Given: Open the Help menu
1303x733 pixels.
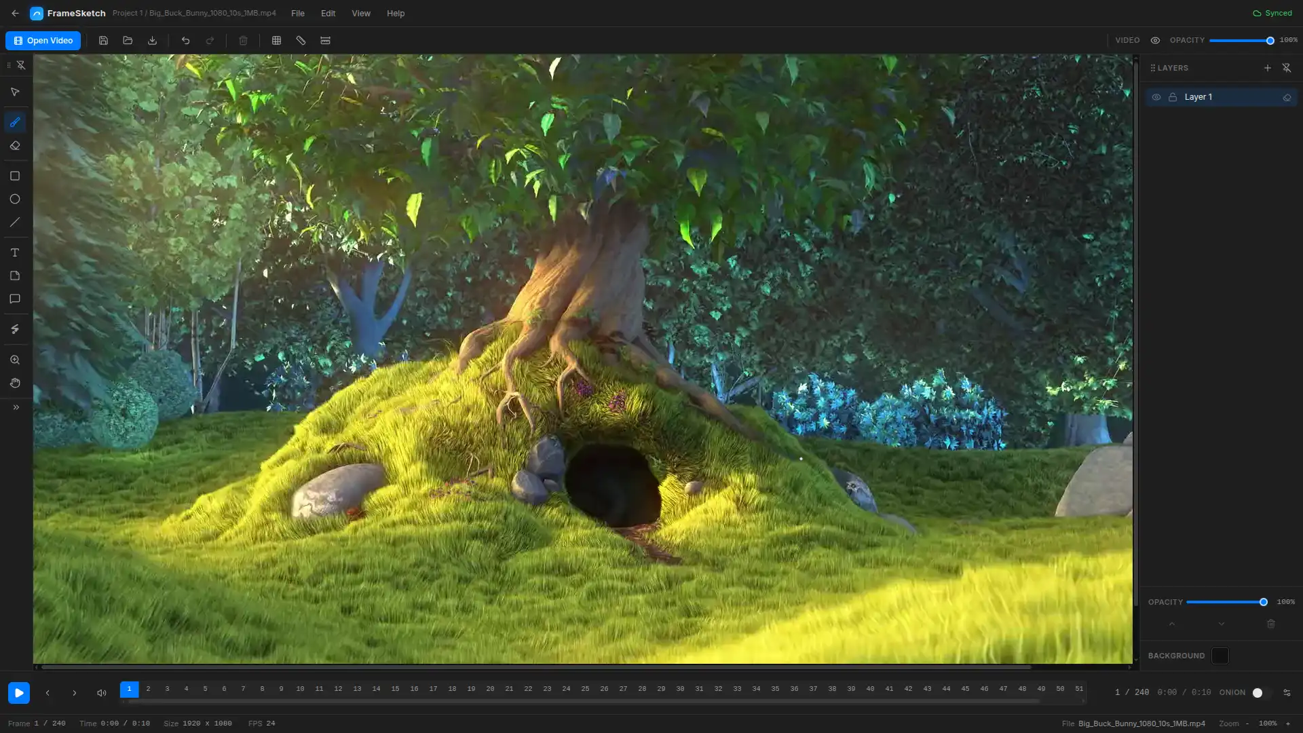Looking at the screenshot, I should [x=396, y=13].
